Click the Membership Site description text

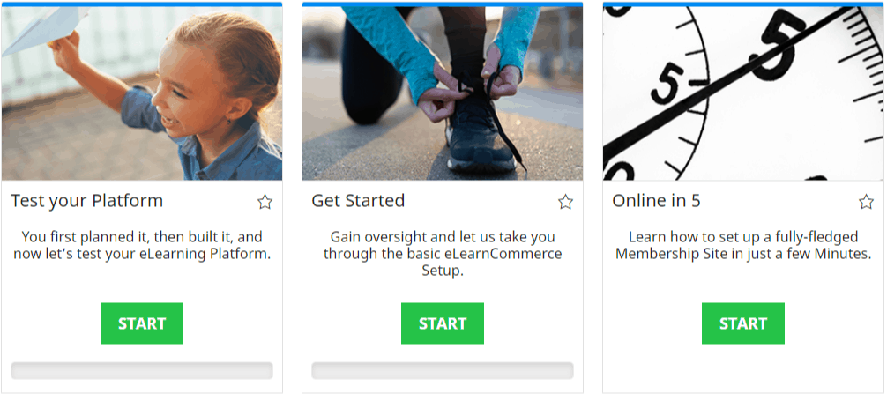743,246
